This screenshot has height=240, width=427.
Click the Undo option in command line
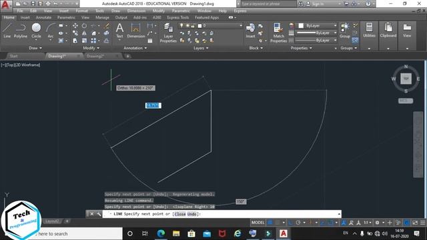[x=191, y=214]
